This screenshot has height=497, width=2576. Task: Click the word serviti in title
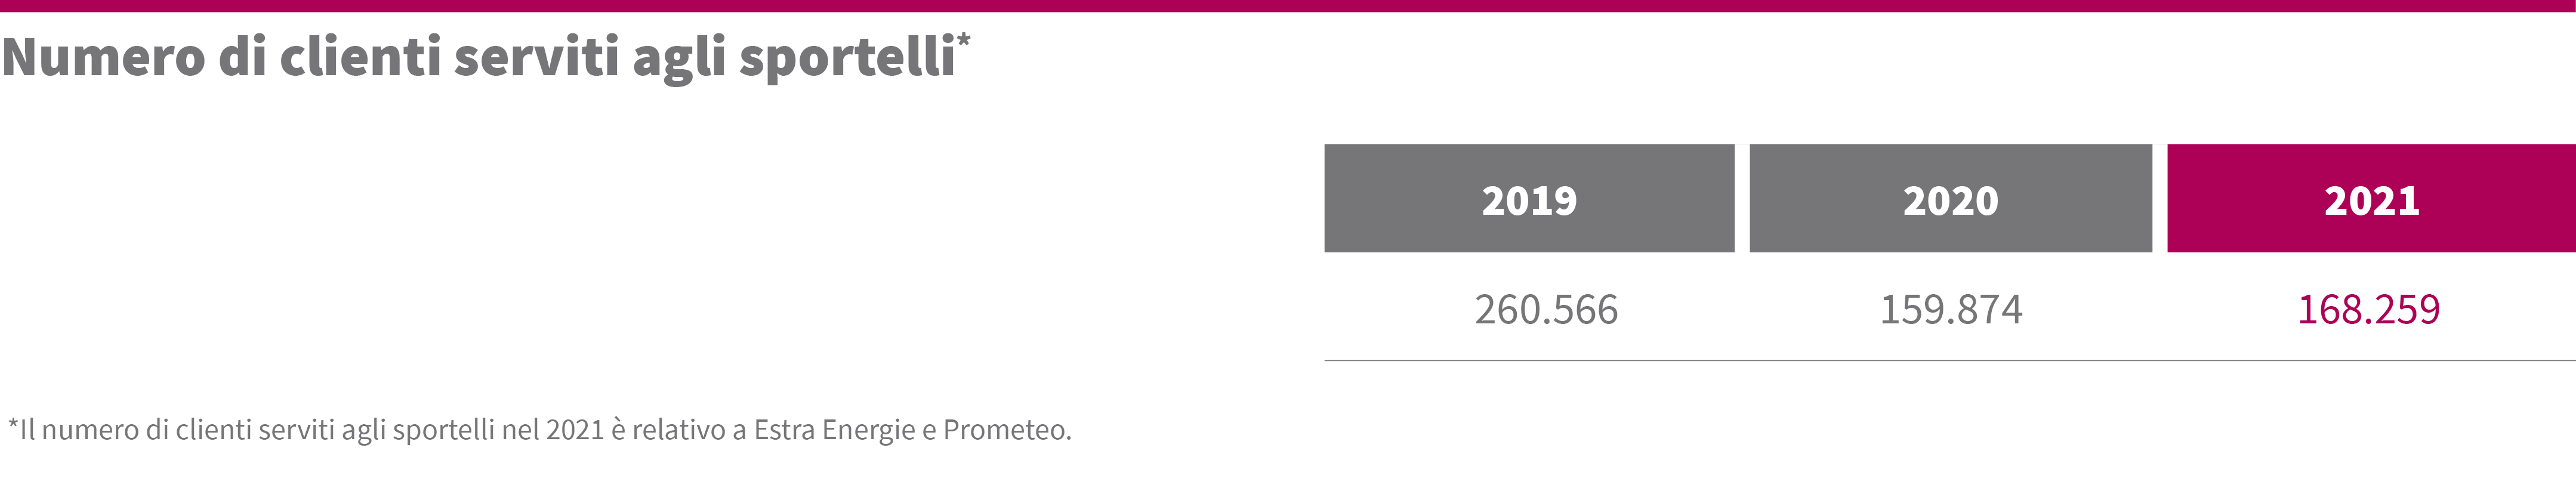(x=537, y=57)
